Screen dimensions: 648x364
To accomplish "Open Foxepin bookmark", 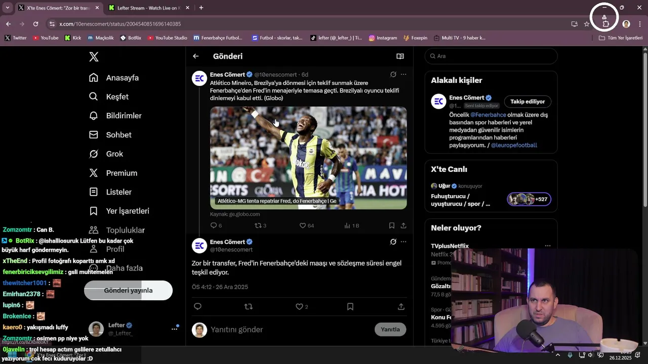I will (x=415, y=38).
